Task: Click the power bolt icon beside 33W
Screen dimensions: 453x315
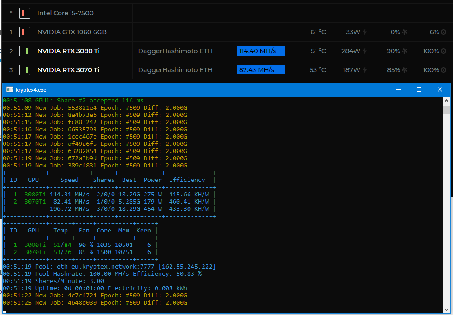Action: (x=365, y=32)
